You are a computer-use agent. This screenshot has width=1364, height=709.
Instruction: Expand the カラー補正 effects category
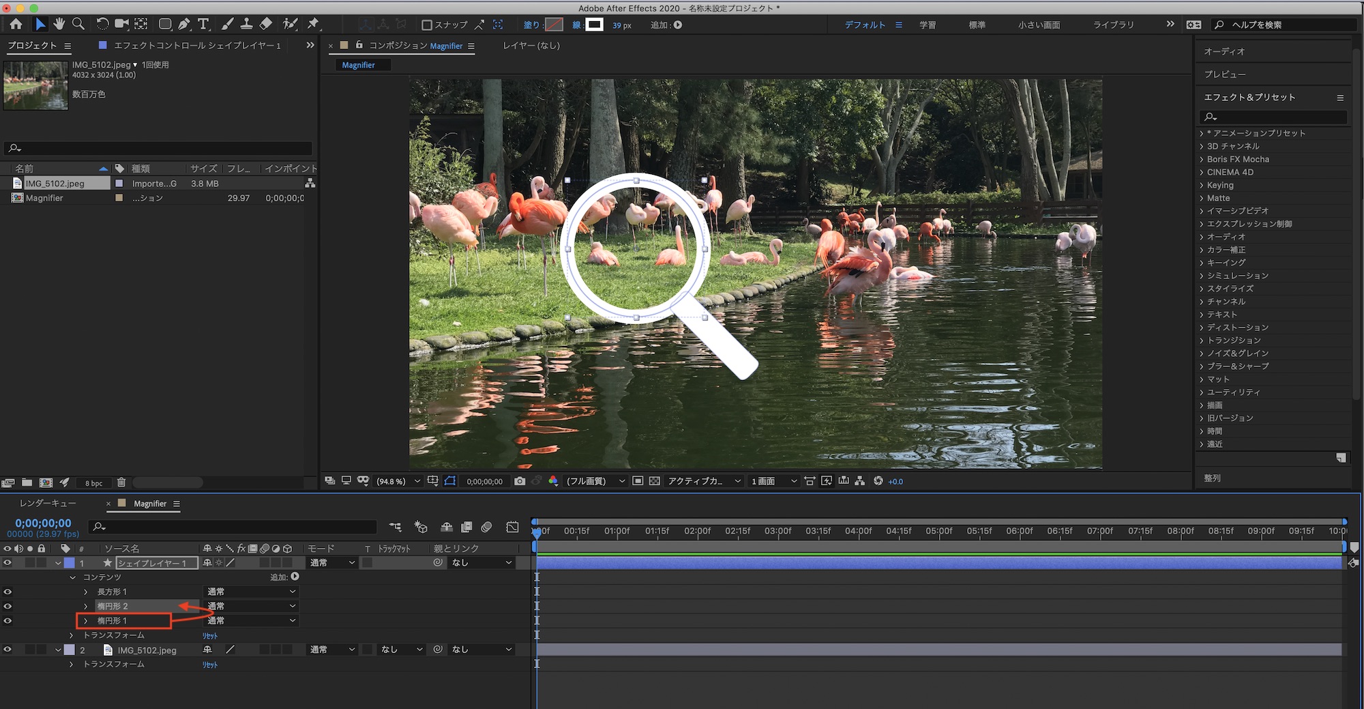click(1202, 250)
